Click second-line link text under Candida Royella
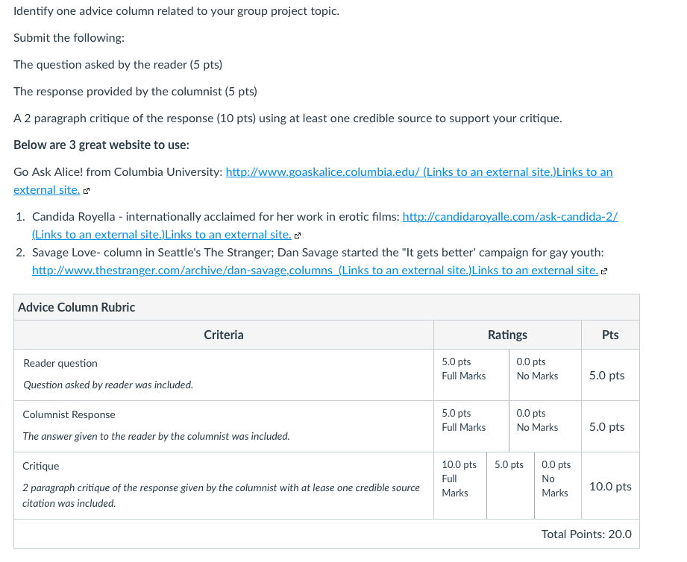The width and height of the screenshot is (687, 562). [162, 235]
